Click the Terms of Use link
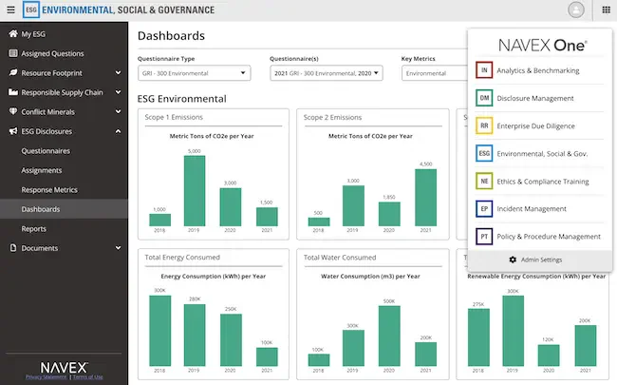This screenshot has height=385, width=617. (x=87, y=377)
